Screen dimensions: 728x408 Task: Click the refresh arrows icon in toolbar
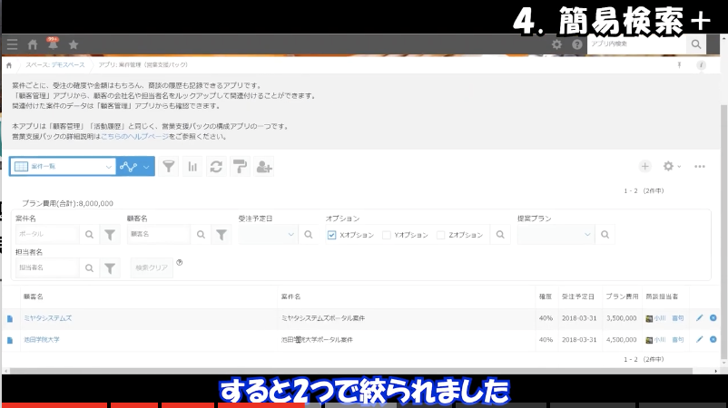216,167
